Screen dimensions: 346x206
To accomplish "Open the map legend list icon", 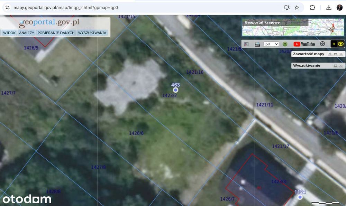I will click(246, 44).
